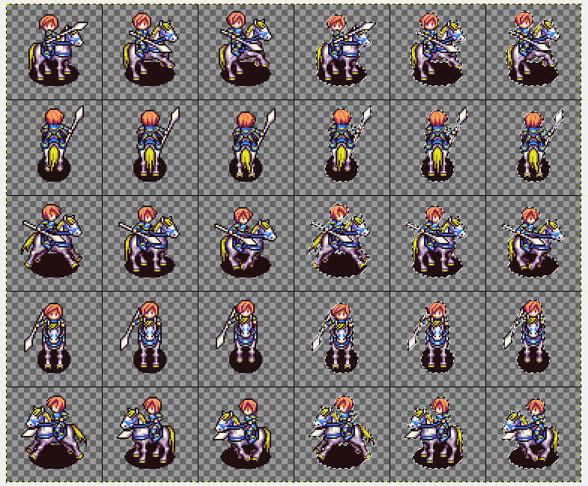Screen dimensions: 588x486
Task: Pick third-row outlined knight in sixth column
Action: (533, 242)
